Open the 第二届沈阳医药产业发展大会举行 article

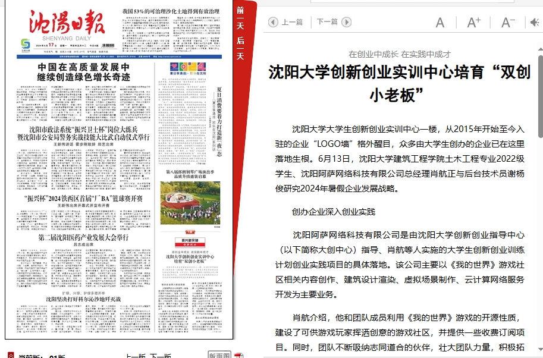click(83, 237)
